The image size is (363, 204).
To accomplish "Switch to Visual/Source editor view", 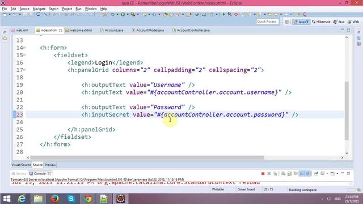I will coord(21,165).
